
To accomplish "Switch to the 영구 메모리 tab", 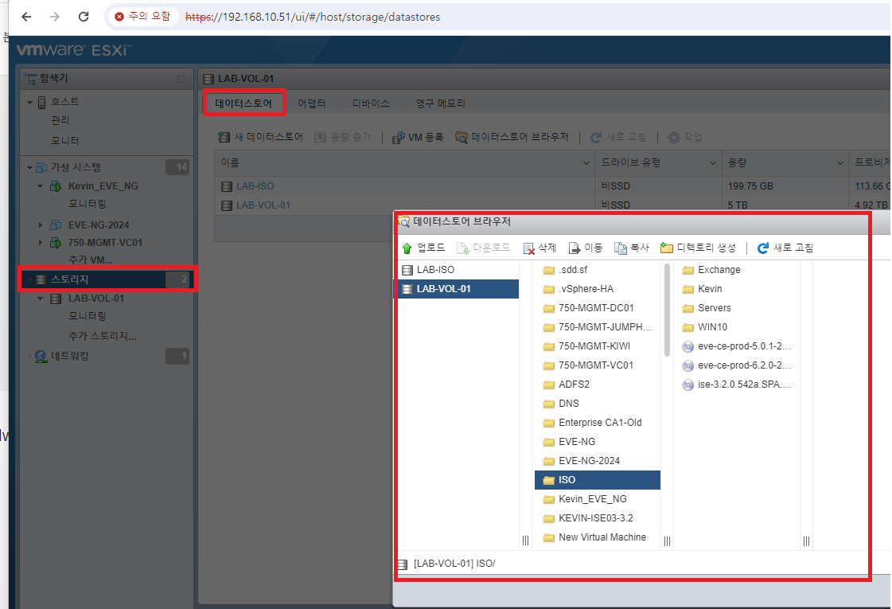I will pyautogui.click(x=440, y=103).
